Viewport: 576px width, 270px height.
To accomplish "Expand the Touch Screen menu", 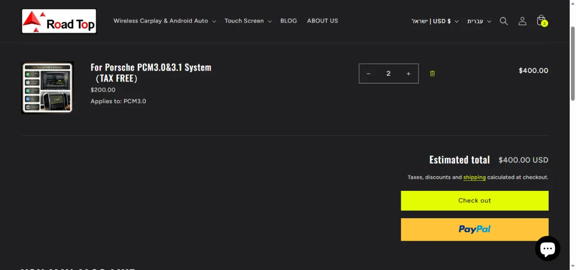I will click(248, 21).
